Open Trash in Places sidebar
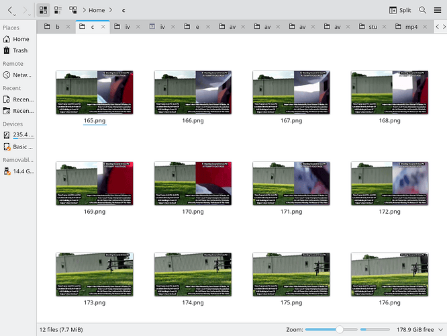 pyautogui.click(x=18, y=50)
